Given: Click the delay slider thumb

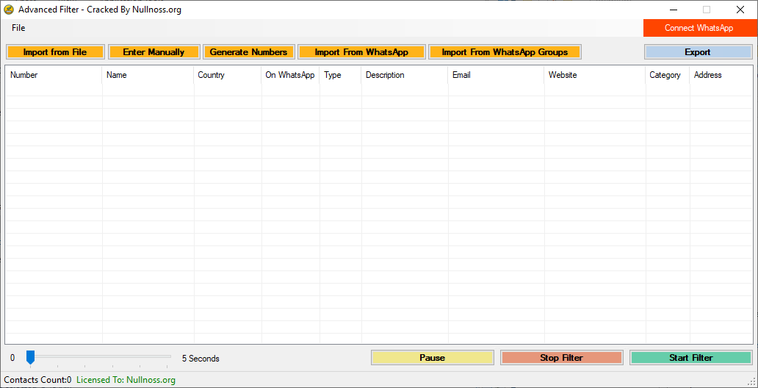Looking at the screenshot, I should coord(30,358).
